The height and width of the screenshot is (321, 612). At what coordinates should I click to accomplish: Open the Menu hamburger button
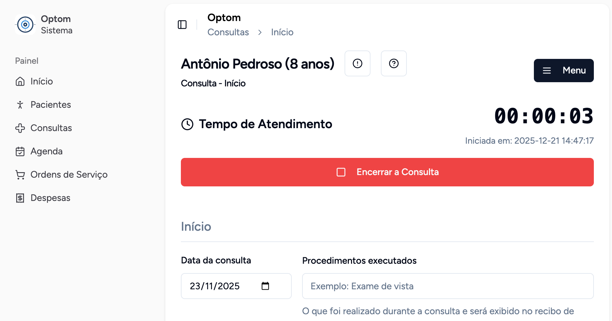tap(563, 71)
